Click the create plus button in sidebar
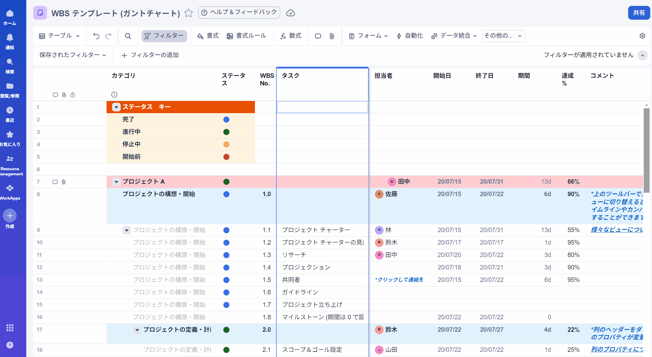This screenshot has width=652, height=357. [x=10, y=216]
